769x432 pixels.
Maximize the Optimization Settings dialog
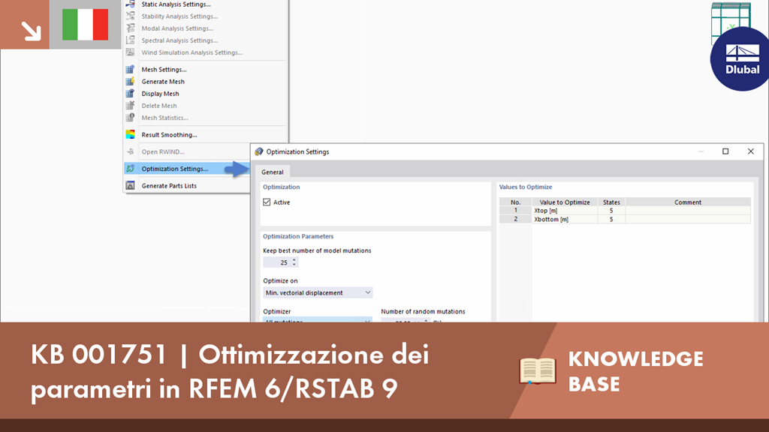point(725,151)
